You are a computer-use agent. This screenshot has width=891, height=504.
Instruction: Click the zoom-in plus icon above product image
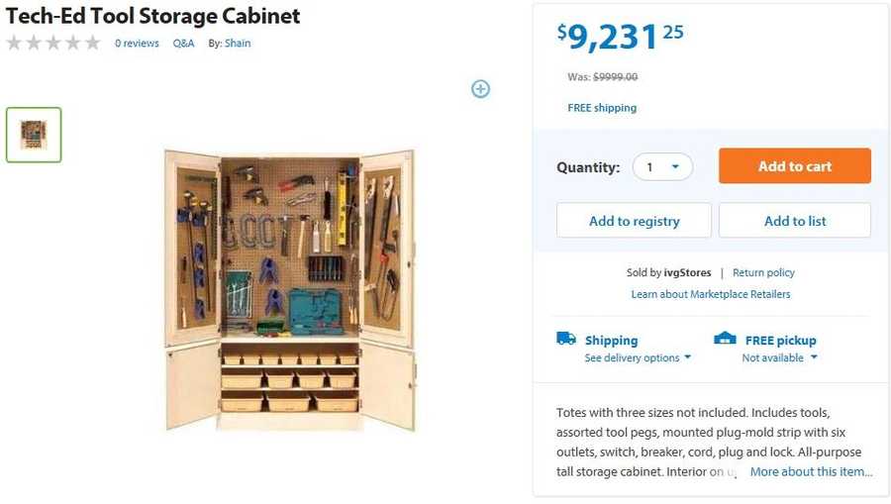tap(480, 89)
